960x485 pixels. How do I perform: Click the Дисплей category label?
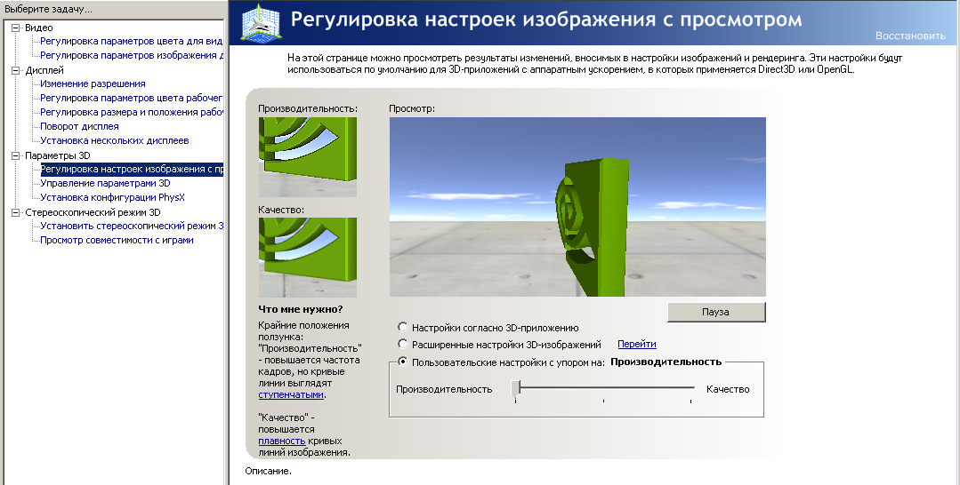[x=44, y=70]
